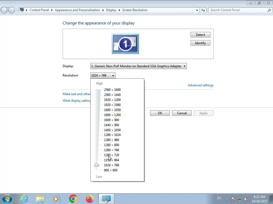Collapse the Resolution dropdown showing 1024 × 768

(103, 75)
